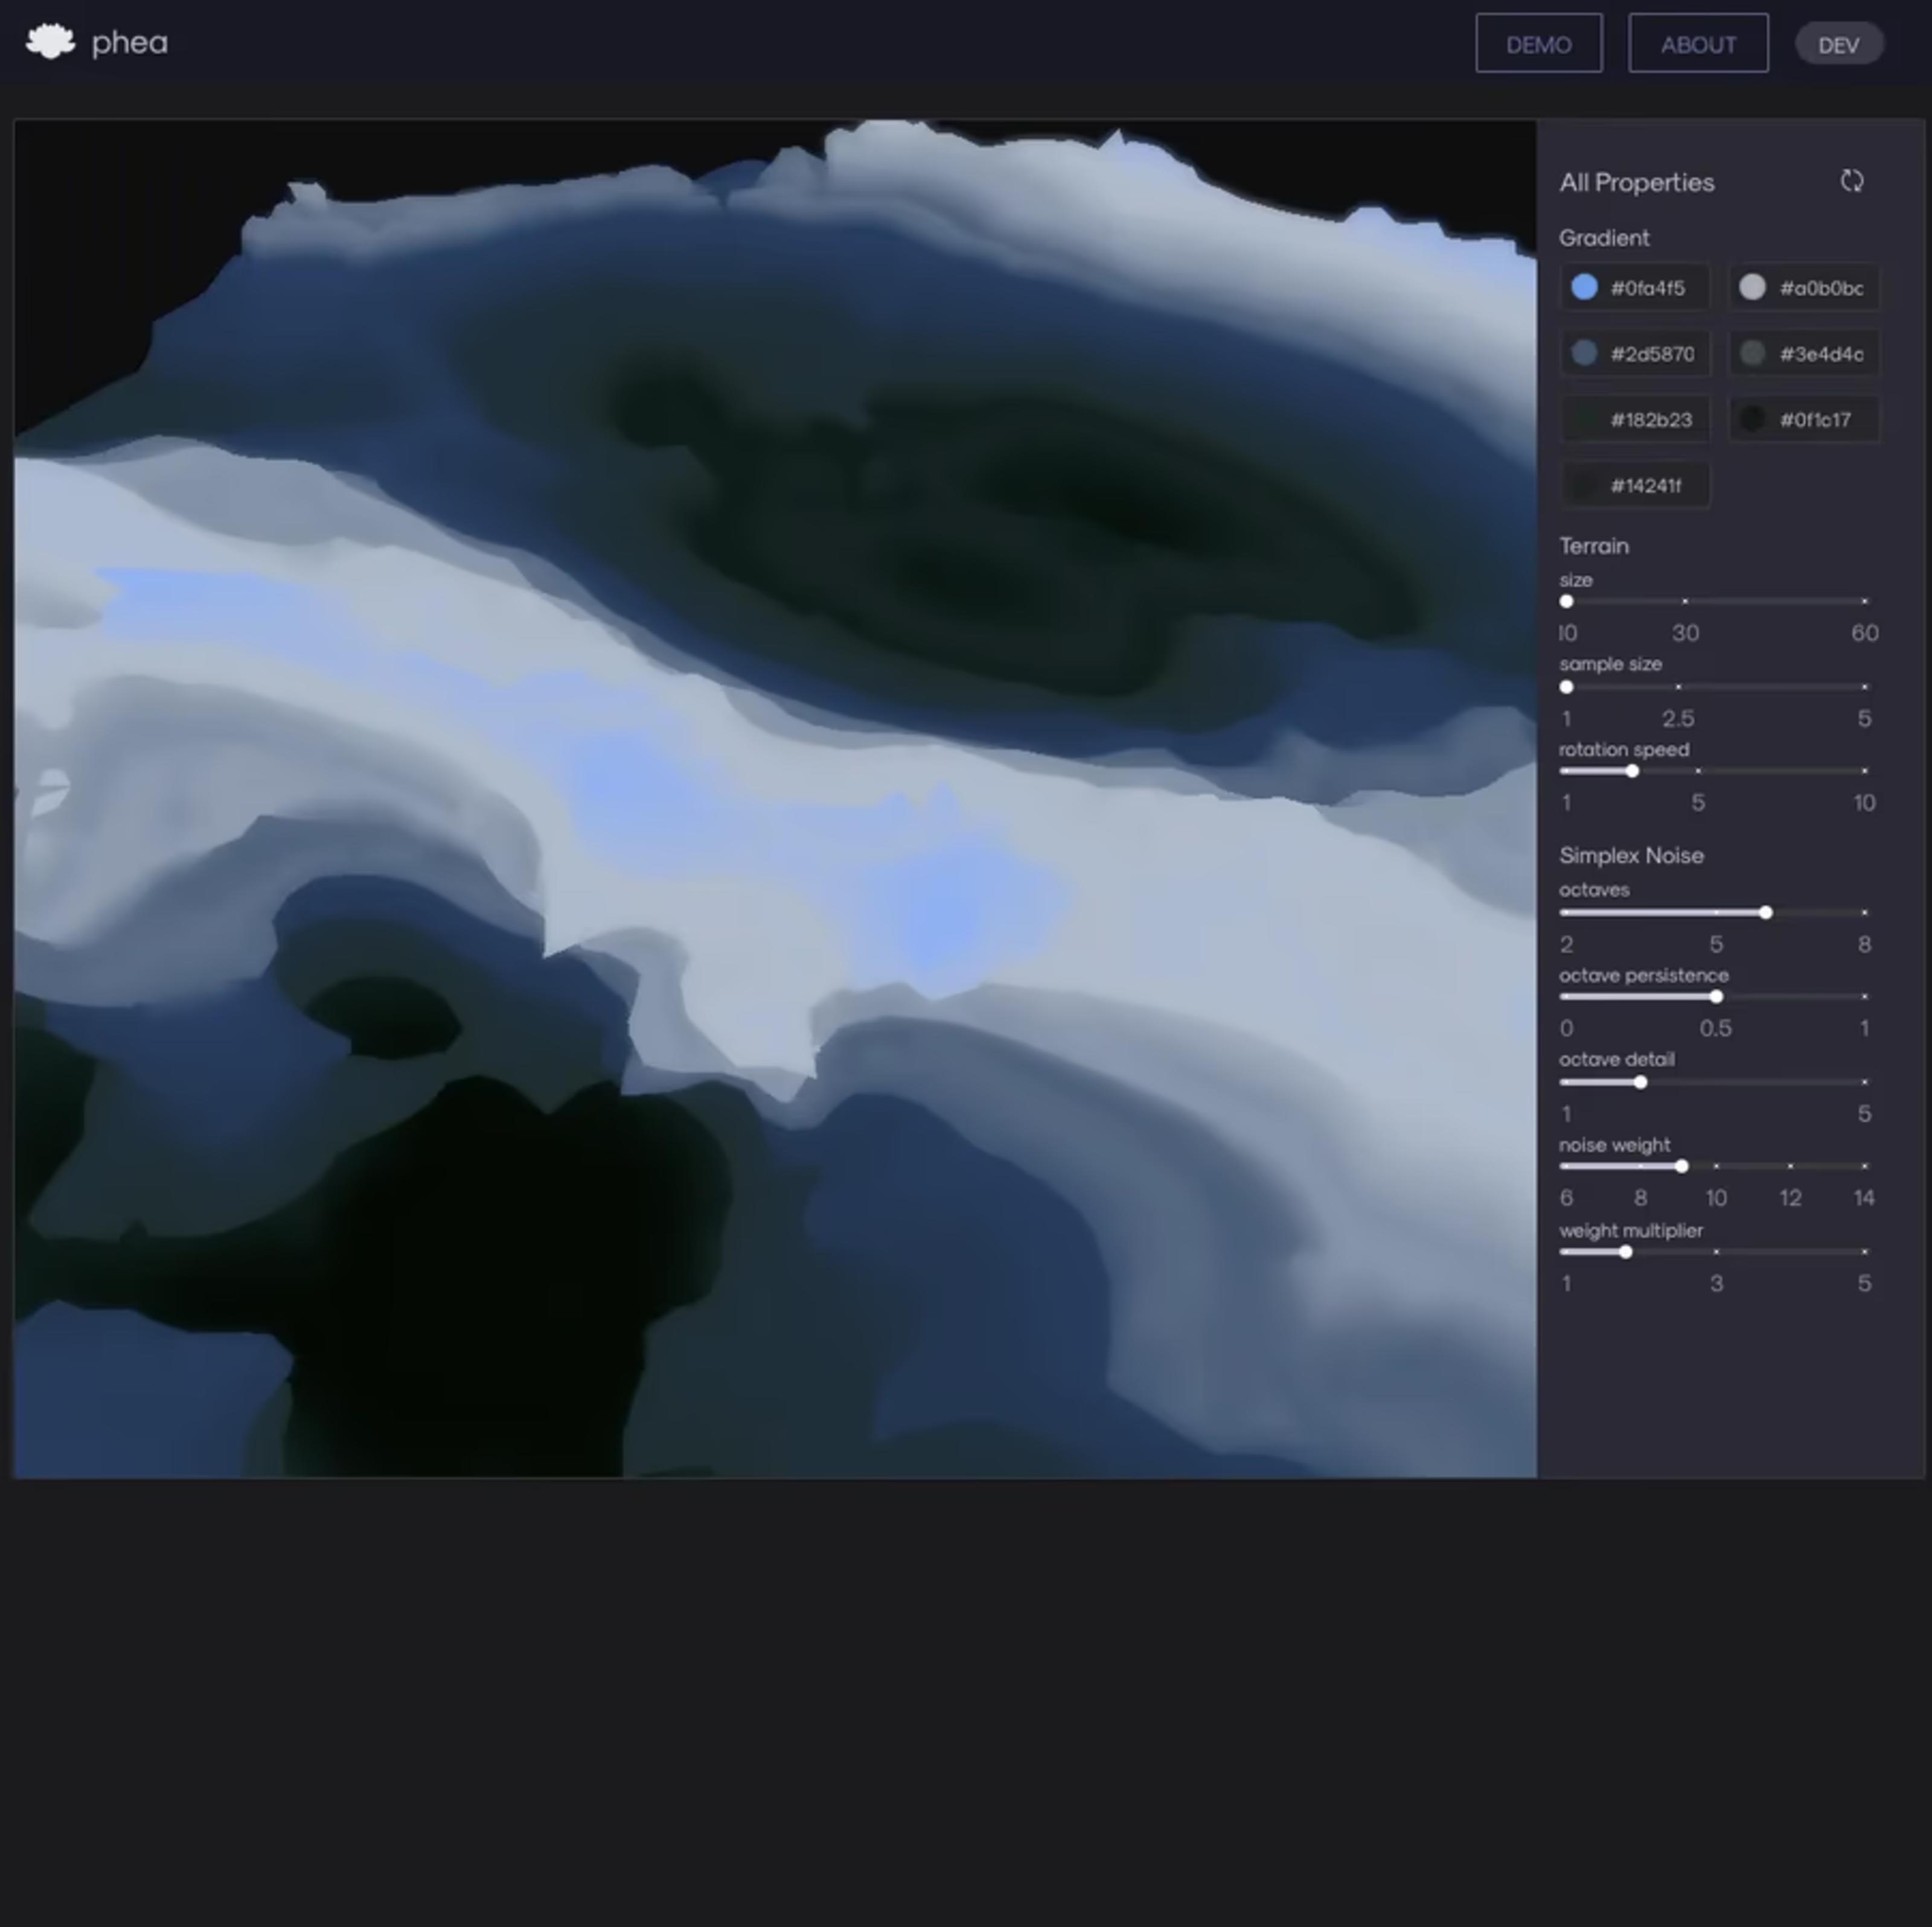
Task: Click the All Properties heading
Action: coord(1637,183)
